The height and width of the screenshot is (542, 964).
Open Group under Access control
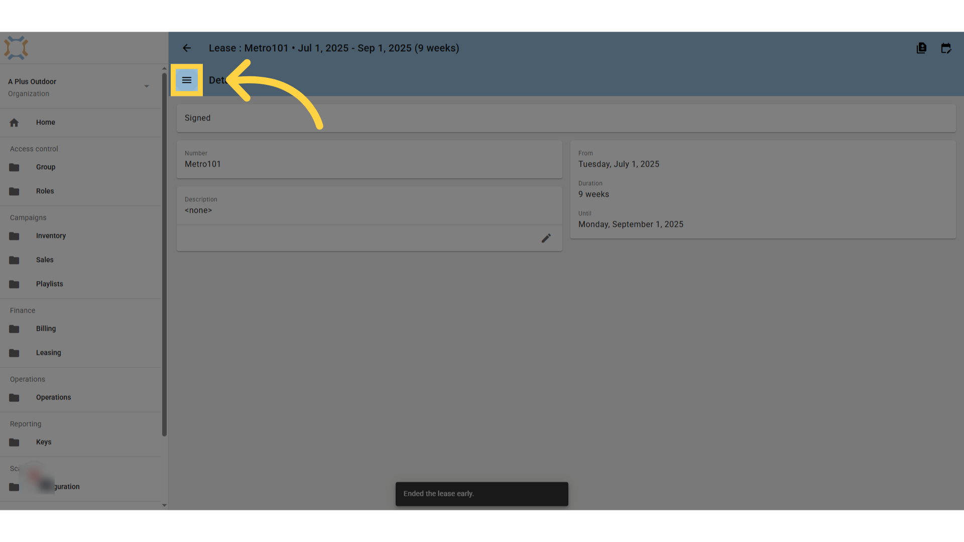(80, 167)
